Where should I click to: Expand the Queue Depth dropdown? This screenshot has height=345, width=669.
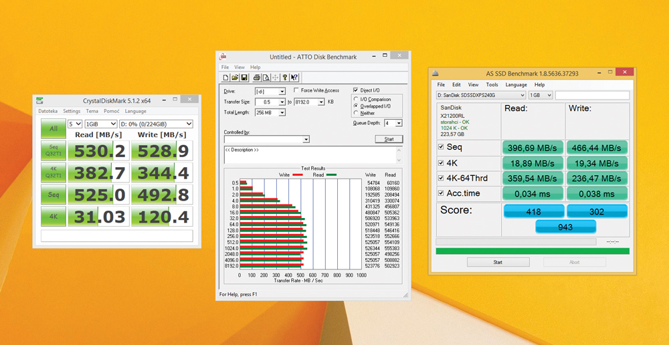(x=398, y=123)
